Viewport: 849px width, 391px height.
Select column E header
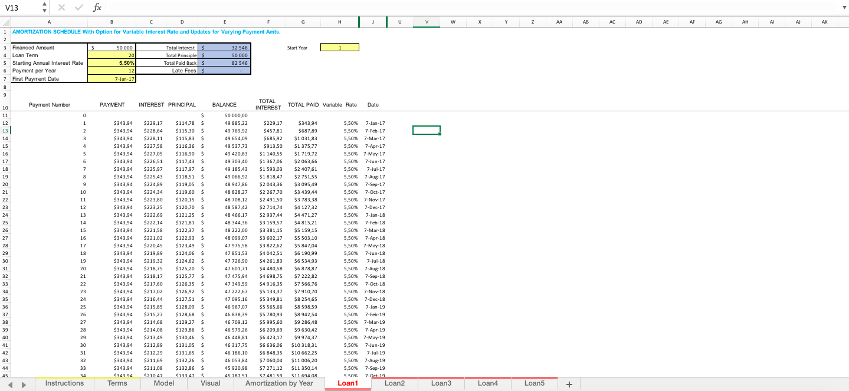[x=224, y=22]
